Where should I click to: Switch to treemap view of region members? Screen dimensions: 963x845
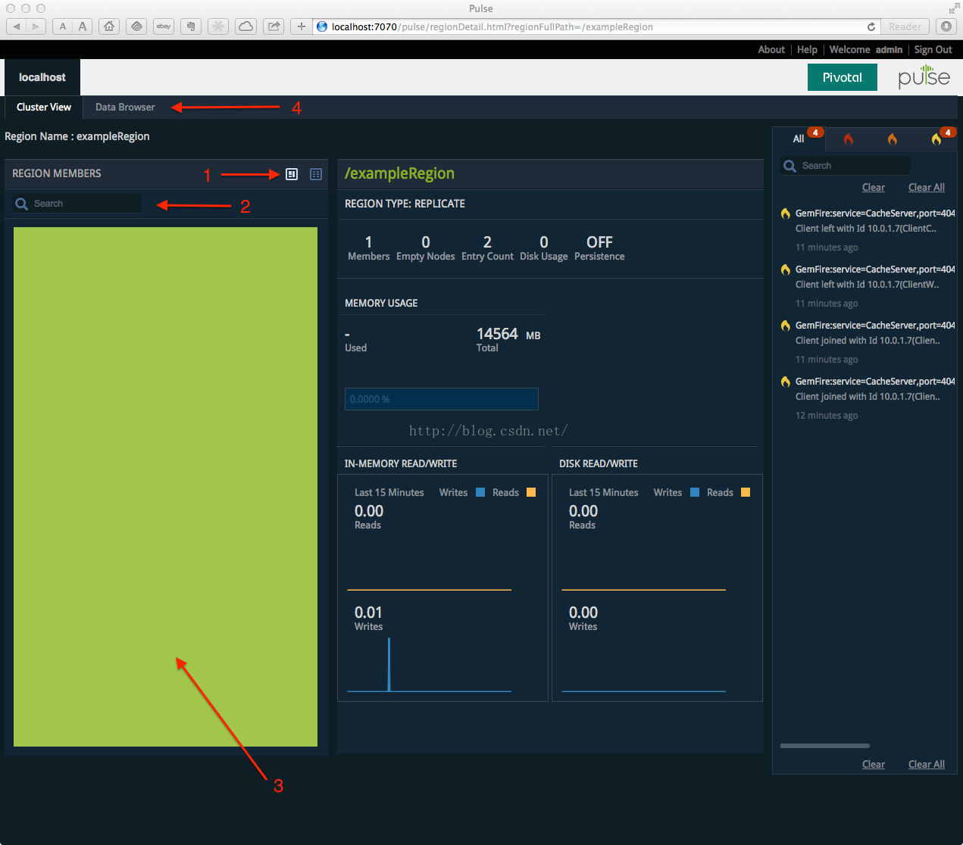[x=292, y=174]
